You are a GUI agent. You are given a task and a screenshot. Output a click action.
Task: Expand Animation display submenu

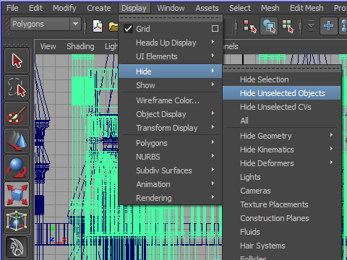point(171,184)
